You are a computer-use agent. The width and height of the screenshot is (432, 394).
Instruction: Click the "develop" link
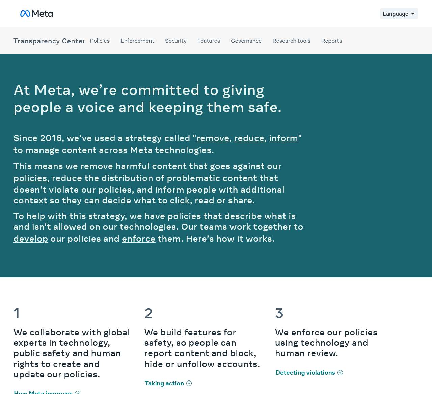(31, 239)
